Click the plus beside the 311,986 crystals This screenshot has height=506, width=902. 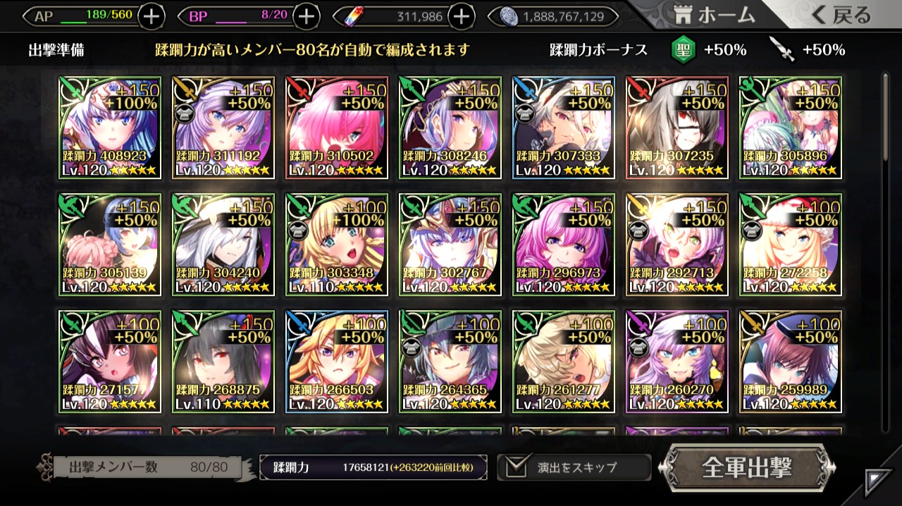[x=460, y=16]
